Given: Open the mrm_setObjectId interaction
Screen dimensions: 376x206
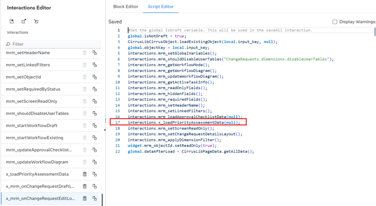Looking at the screenshot, I should (x=23, y=77).
